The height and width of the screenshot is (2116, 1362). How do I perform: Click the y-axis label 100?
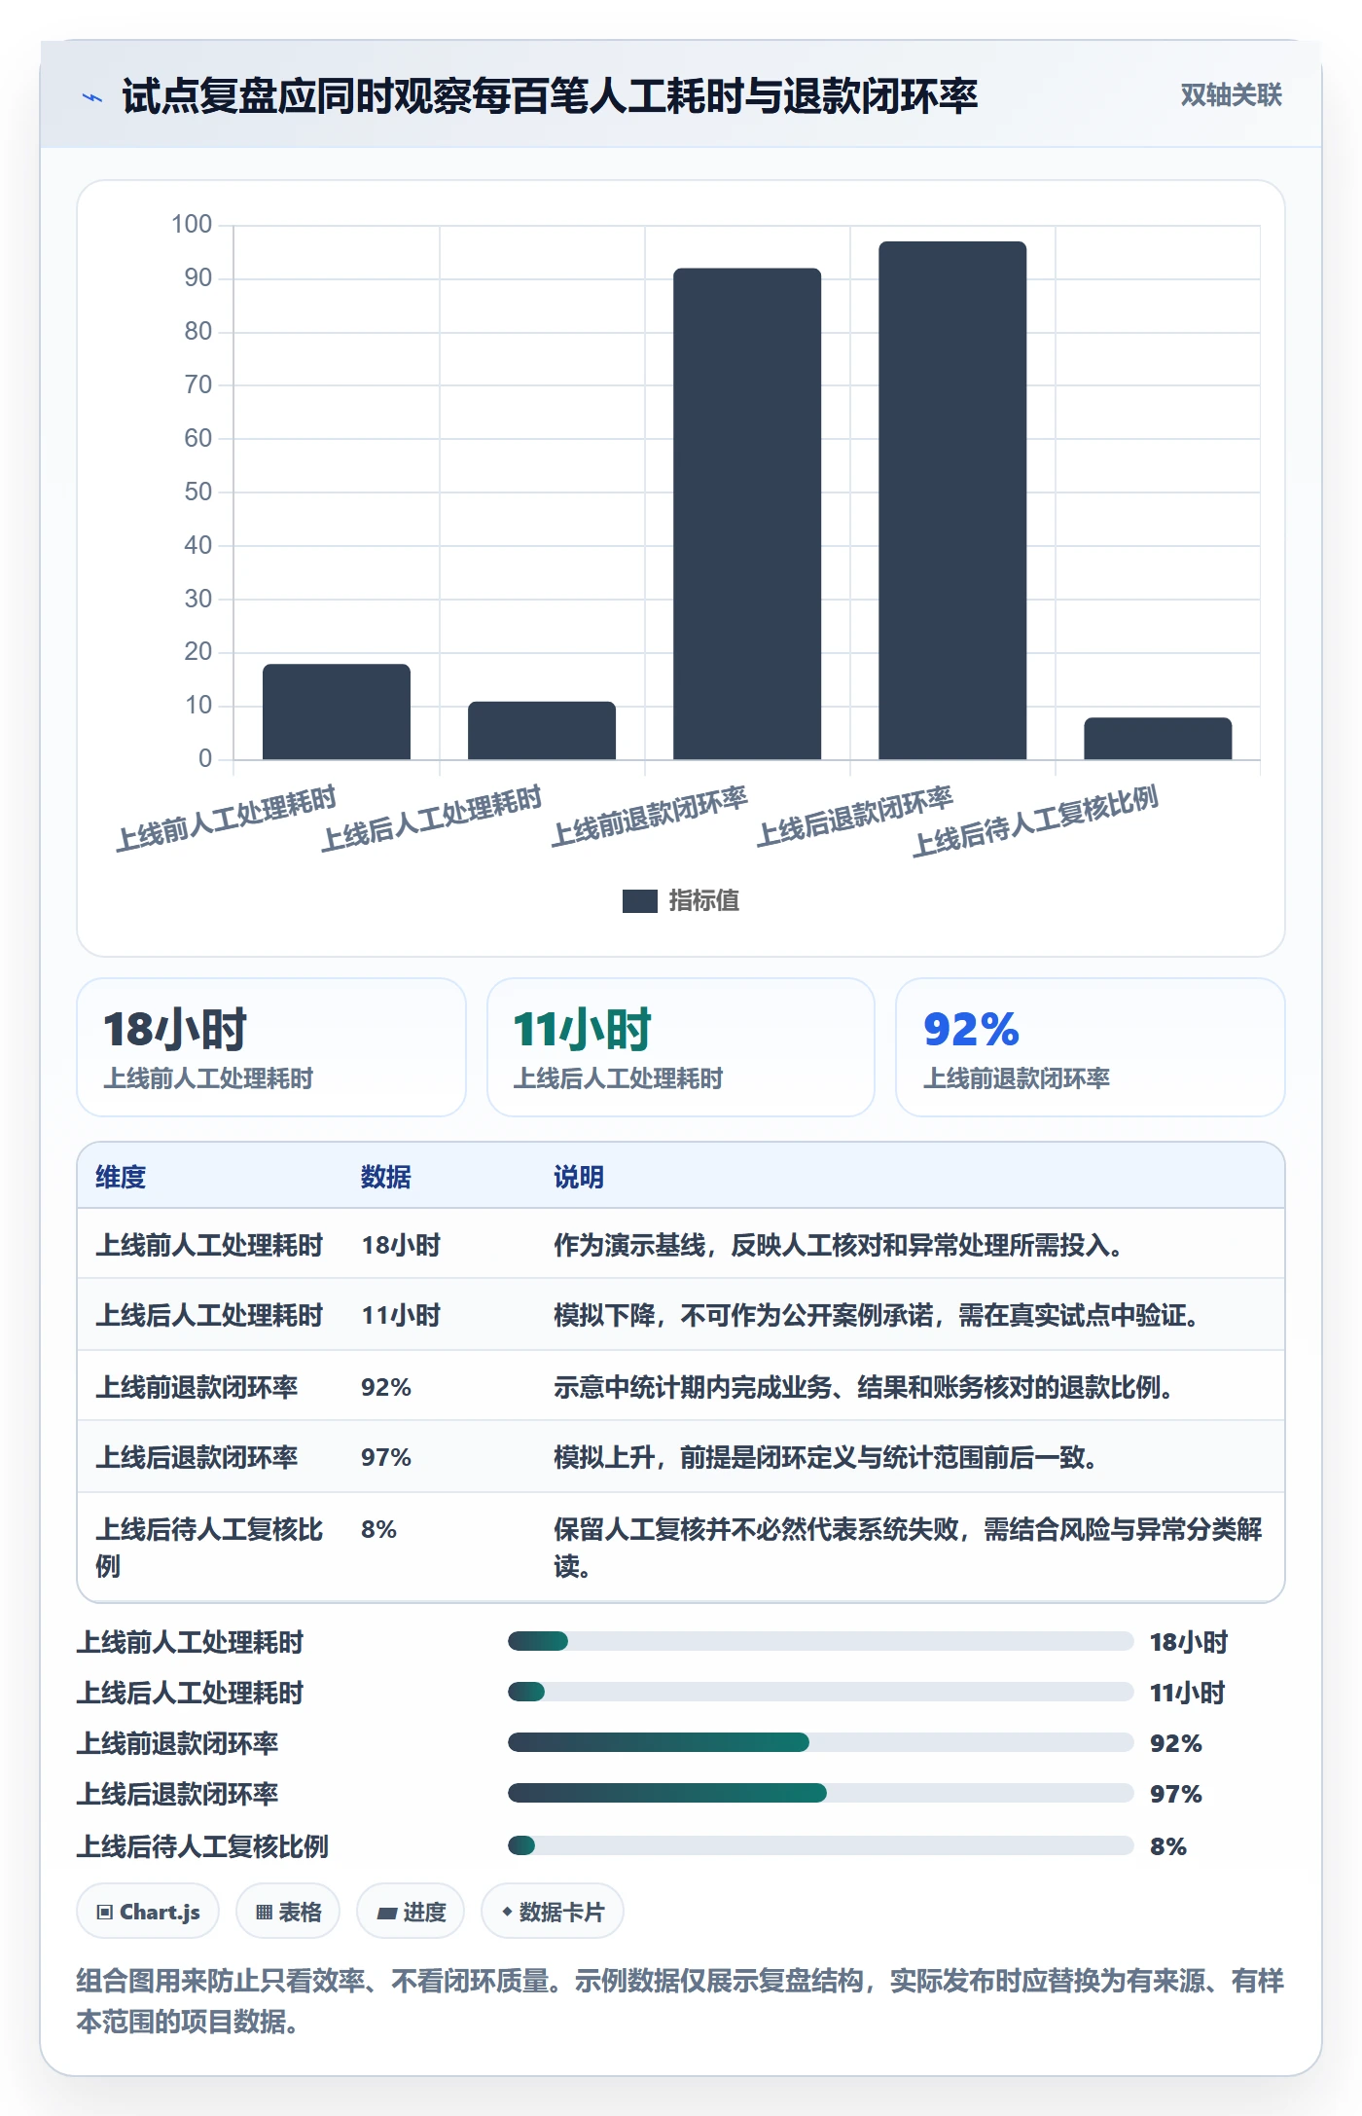tap(192, 225)
